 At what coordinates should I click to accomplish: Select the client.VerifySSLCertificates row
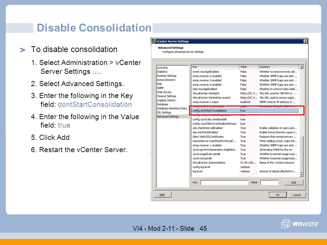coord(245,137)
